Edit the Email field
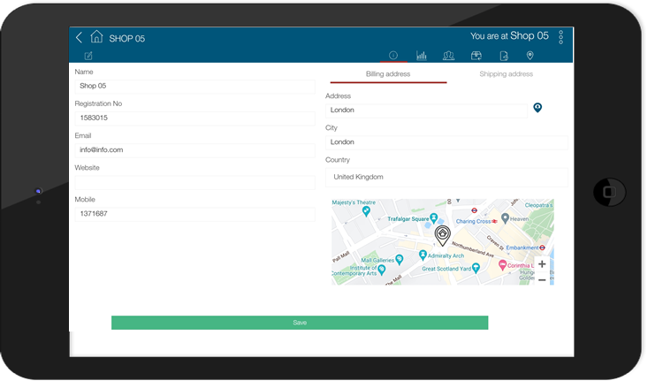 pos(195,150)
